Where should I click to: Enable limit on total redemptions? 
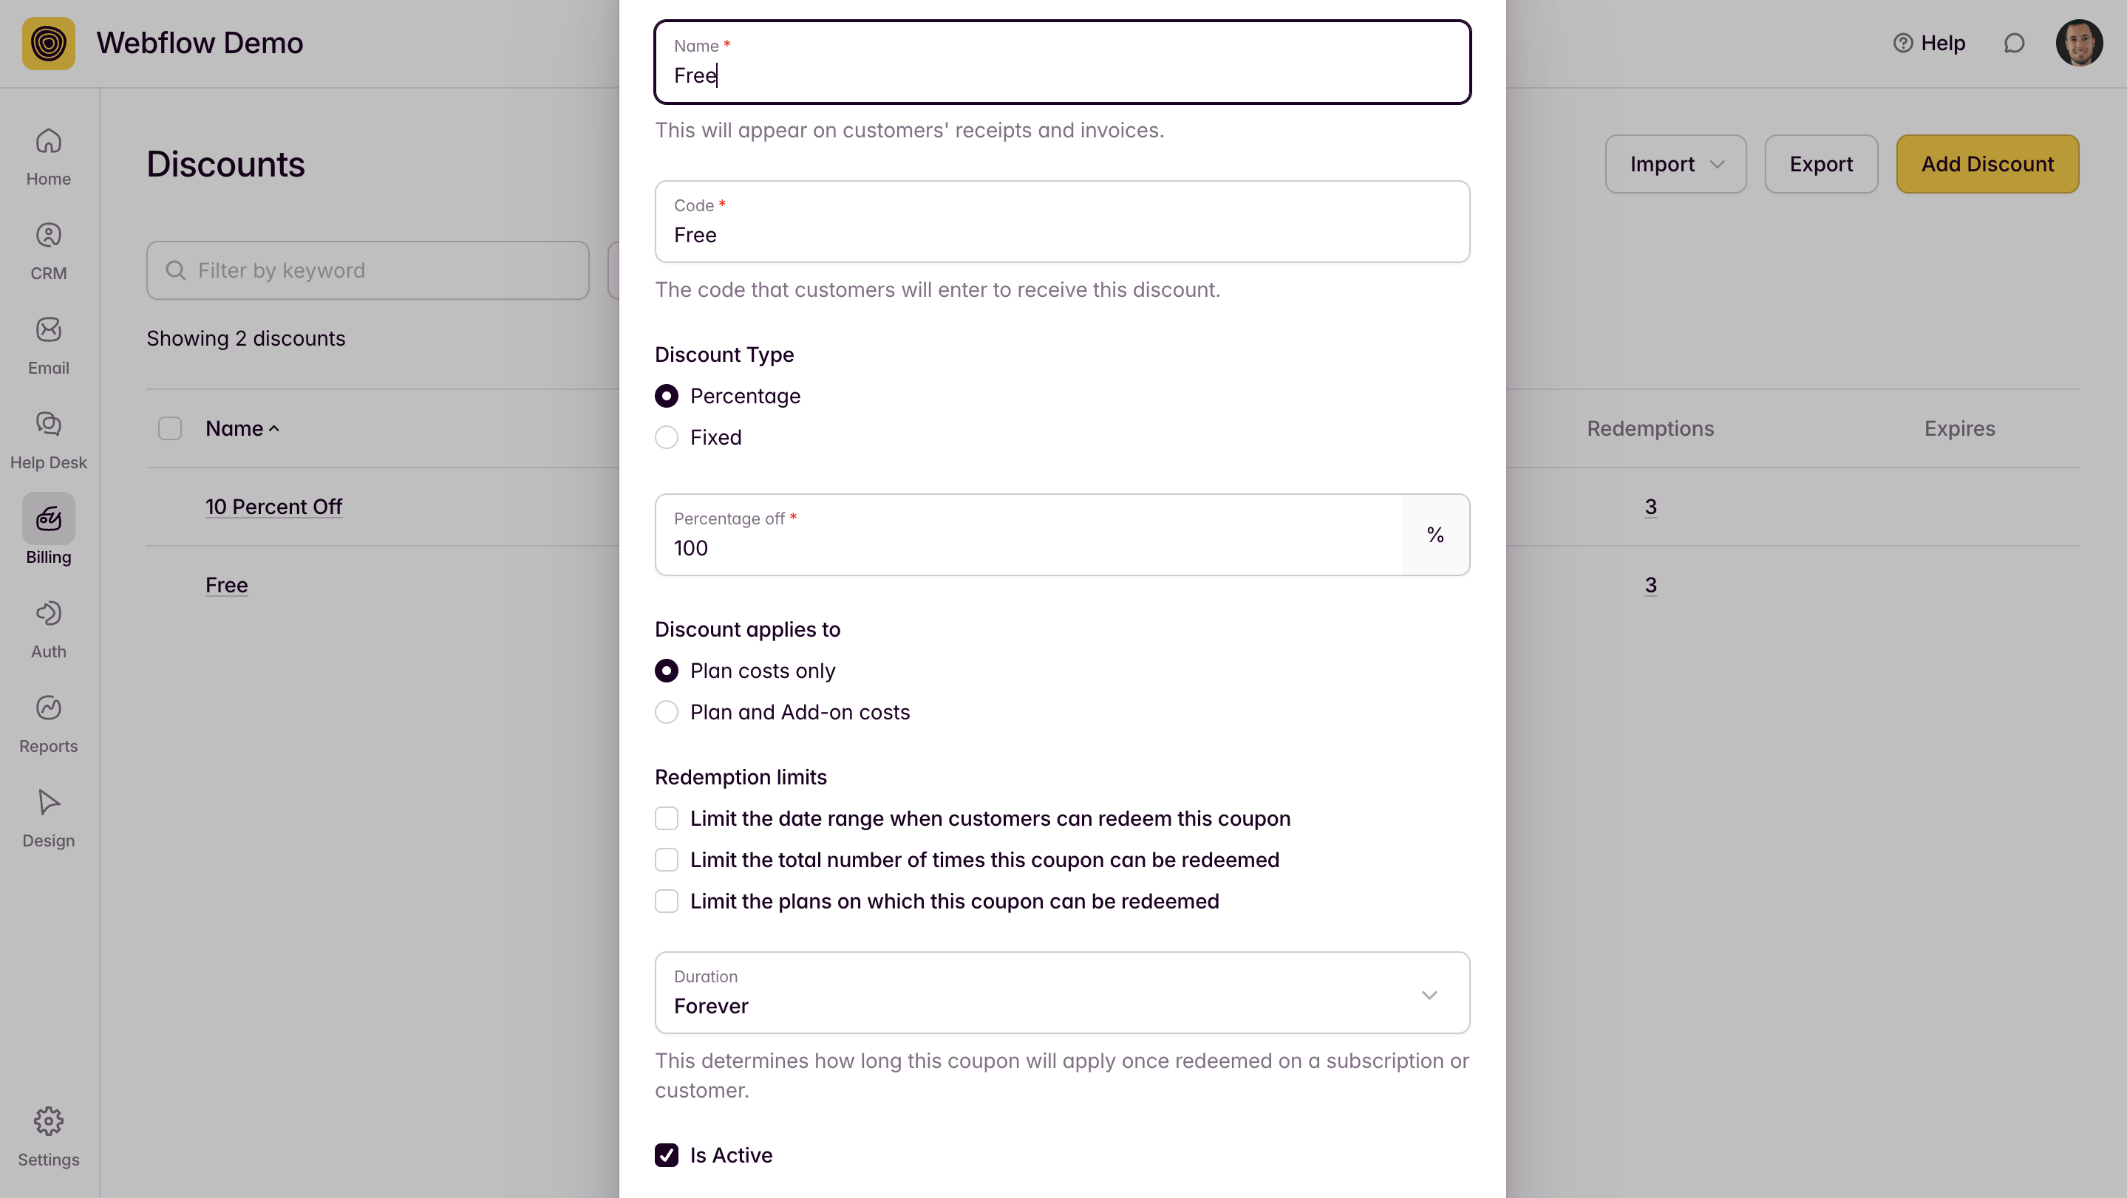[667, 860]
